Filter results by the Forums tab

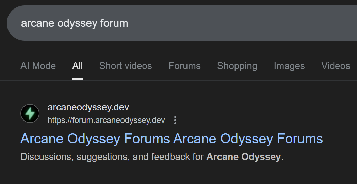[x=184, y=66]
